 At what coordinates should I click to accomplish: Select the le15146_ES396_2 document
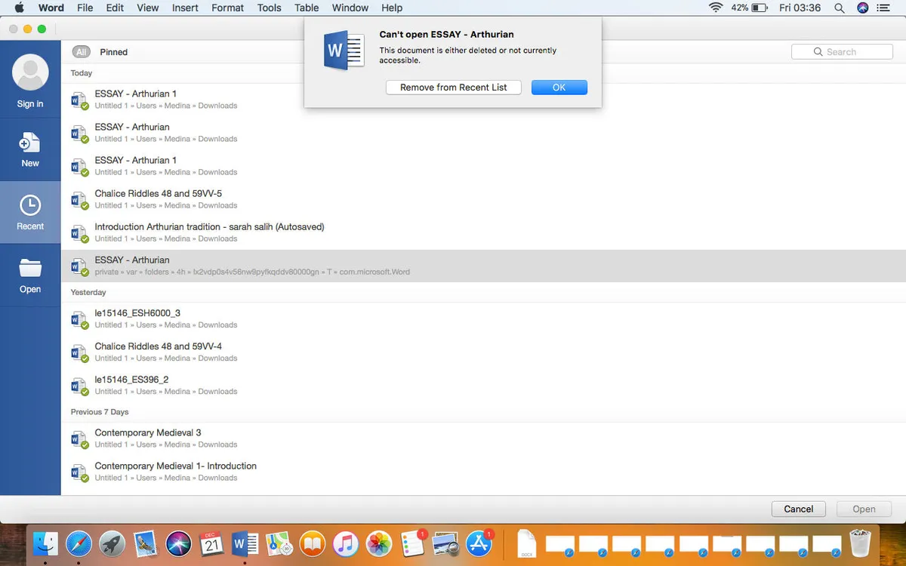click(483, 385)
